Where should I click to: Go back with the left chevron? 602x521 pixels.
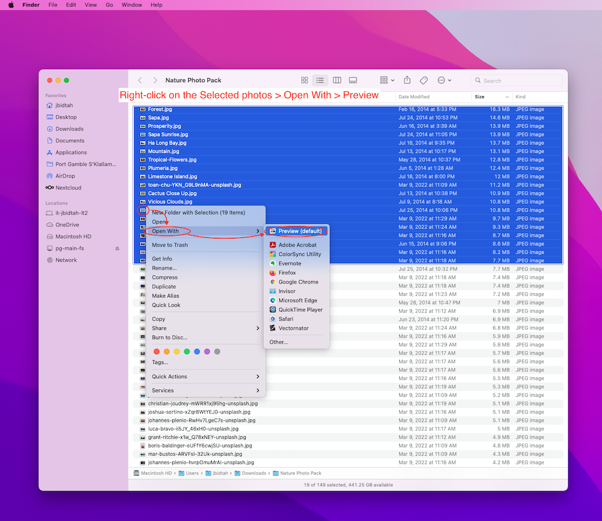point(140,80)
